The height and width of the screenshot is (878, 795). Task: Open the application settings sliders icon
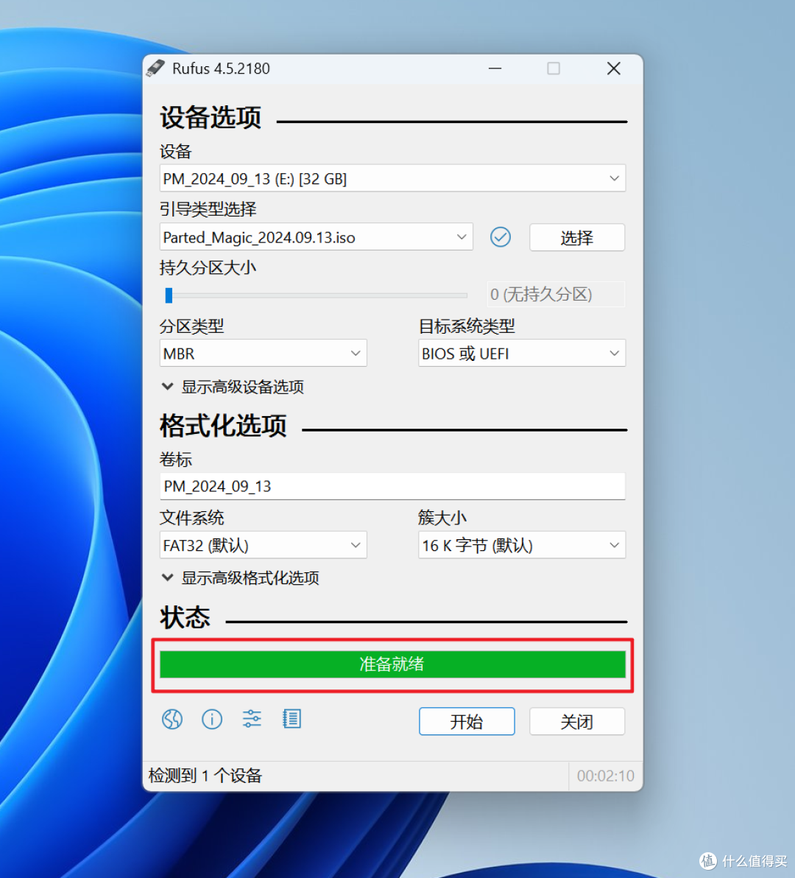tap(252, 718)
